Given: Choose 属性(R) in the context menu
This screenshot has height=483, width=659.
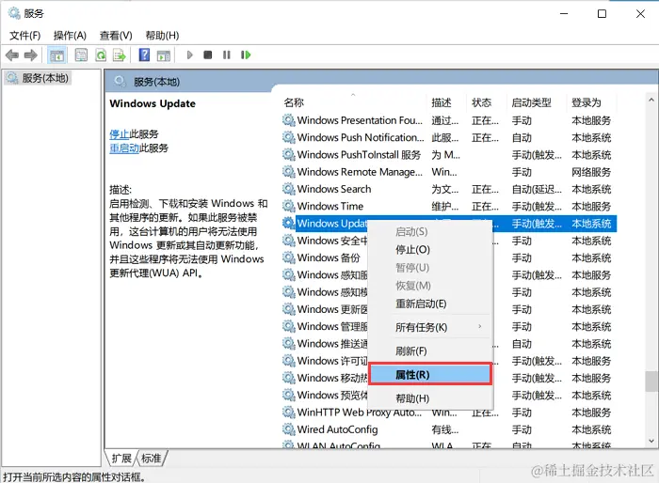Looking at the screenshot, I should point(430,375).
